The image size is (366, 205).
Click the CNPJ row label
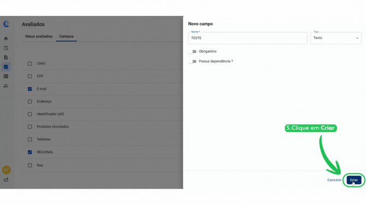(41, 63)
